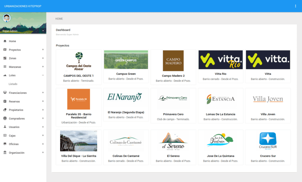Expand the Organización submenu plus sign
Image resolution: width=302 pixels, height=182 pixels.
[43, 153]
